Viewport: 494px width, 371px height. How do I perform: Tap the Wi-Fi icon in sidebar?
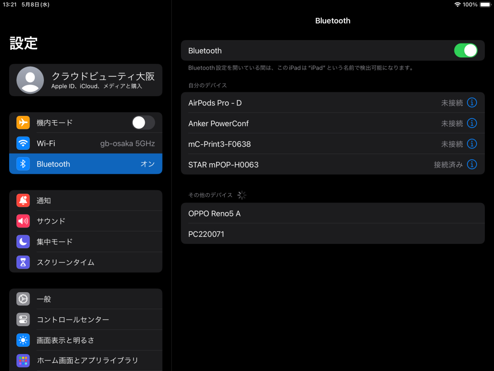(23, 143)
